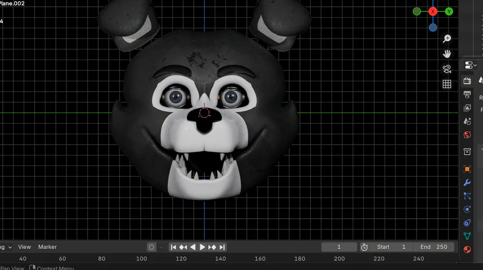Click the 3D cursor on the nose
Viewport: 483px width, 270px height.
[x=204, y=113]
